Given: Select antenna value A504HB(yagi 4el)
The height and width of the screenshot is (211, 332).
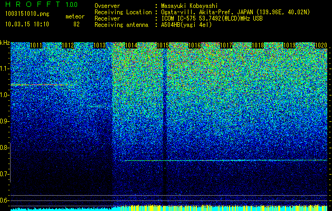Looking at the screenshot, I should 186,25.
